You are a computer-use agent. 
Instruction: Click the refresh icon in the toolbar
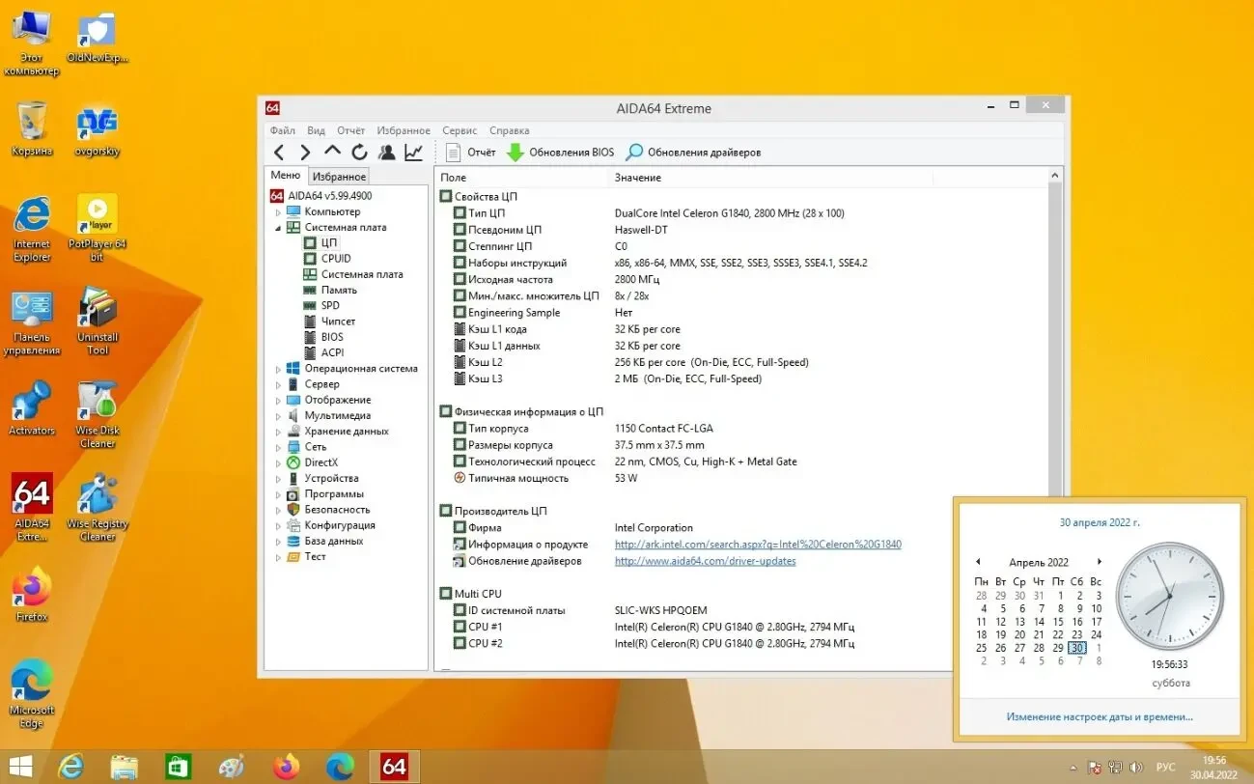coord(359,152)
